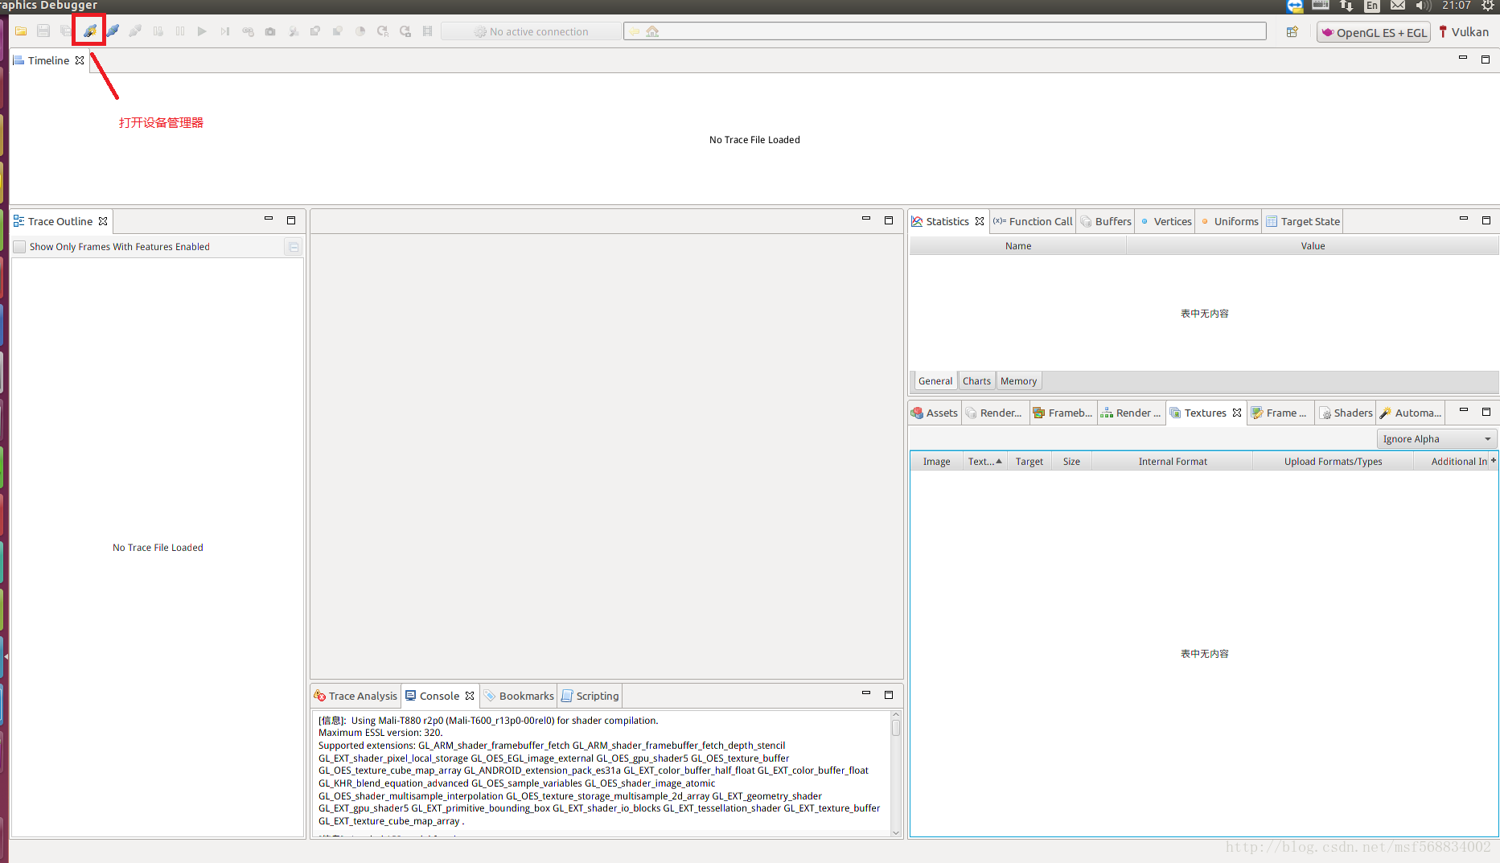1500x863 pixels.
Task: Click the Value column header in Statistics
Action: coord(1313,246)
